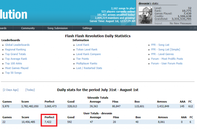View Tier Points information

click(82, 59)
